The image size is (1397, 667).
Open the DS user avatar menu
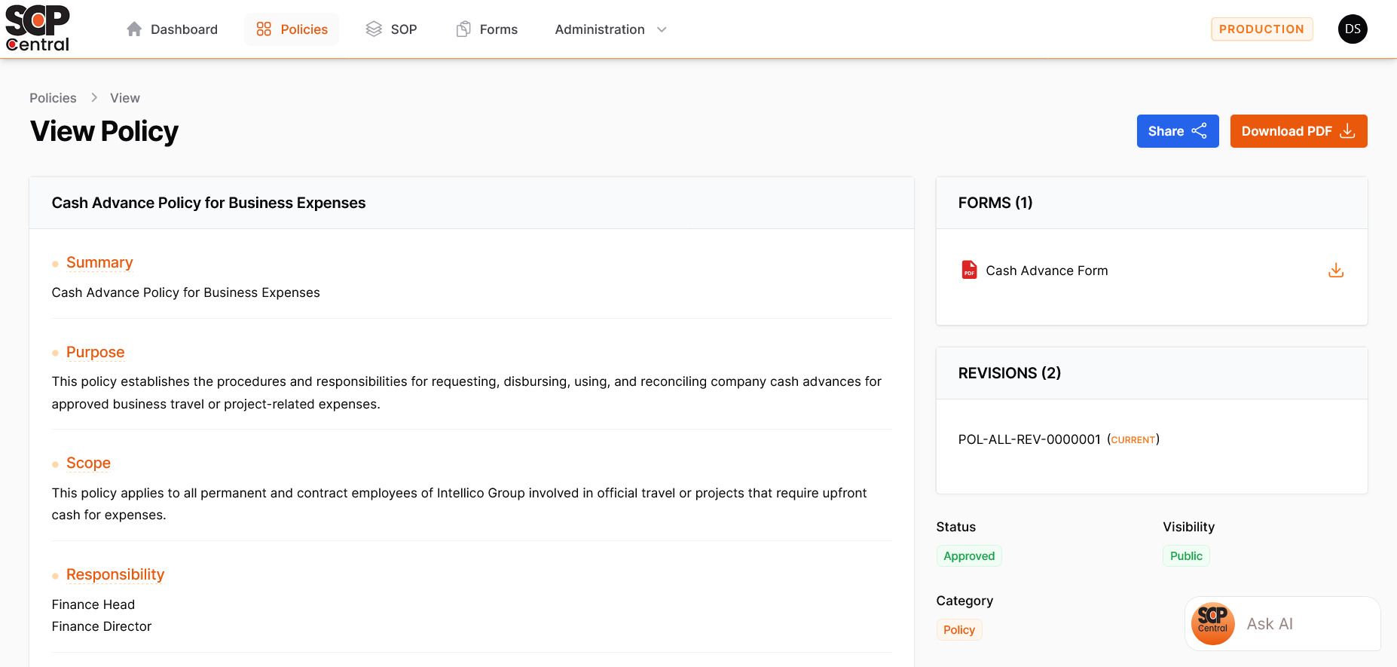pyautogui.click(x=1352, y=29)
